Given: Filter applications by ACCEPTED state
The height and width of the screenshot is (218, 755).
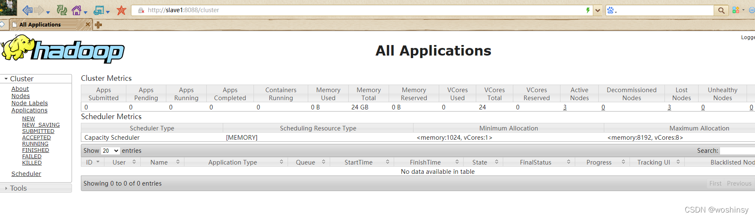Looking at the screenshot, I should [x=37, y=138].
